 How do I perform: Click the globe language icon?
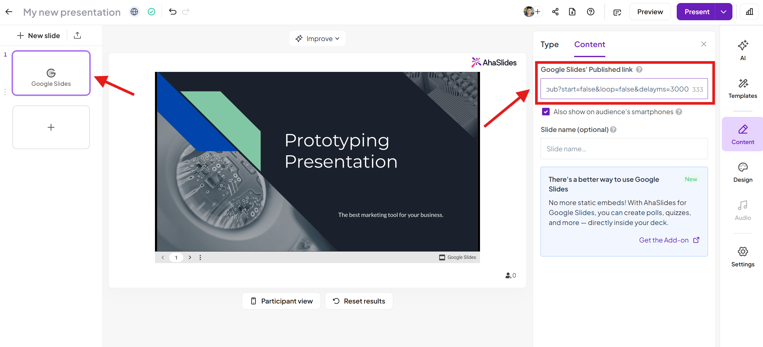(x=134, y=12)
